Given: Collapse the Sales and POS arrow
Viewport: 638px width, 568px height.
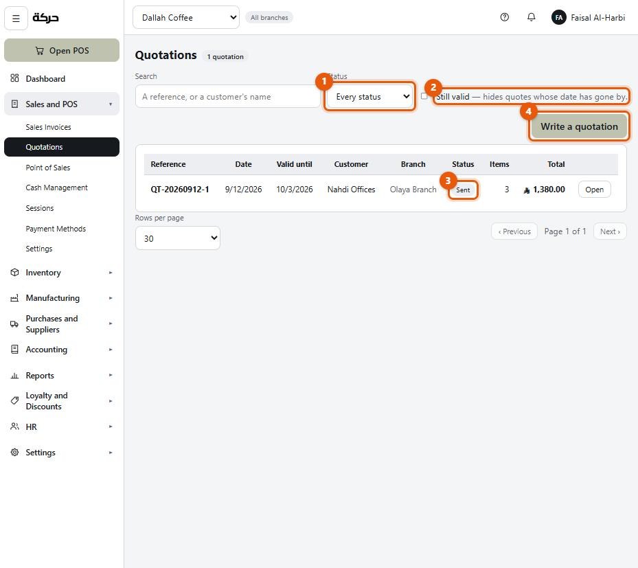Looking at the screenshot, I should click(111, 104).
